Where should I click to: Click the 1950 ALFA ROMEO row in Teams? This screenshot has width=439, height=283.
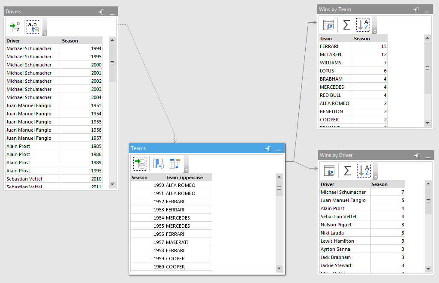(x=171, y=185)
